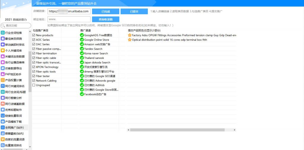Select the Google Online Store channel text

pyautogui.click(x=96, y=40)
